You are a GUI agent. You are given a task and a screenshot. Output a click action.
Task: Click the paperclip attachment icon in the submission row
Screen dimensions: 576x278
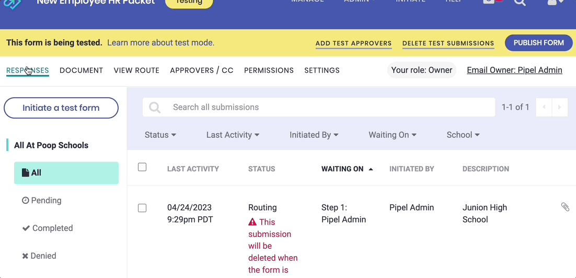pyautogui.click(x=565, y=207)
